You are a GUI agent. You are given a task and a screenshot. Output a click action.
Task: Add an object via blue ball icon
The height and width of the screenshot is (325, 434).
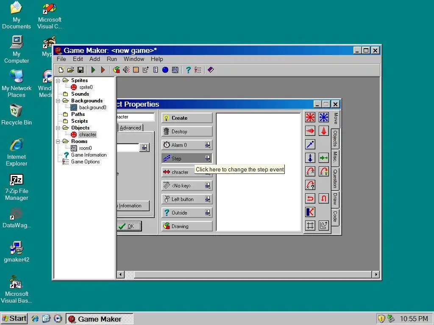click(165, 70)
